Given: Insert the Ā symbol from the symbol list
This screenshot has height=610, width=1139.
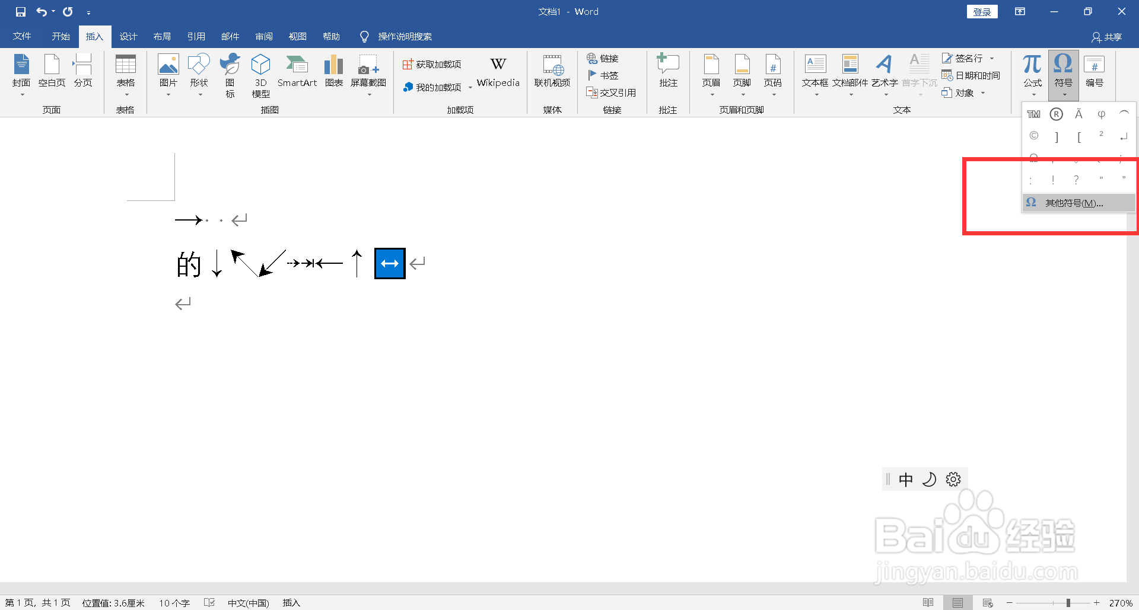Looking at the screenshot, I should point(1078,114).
